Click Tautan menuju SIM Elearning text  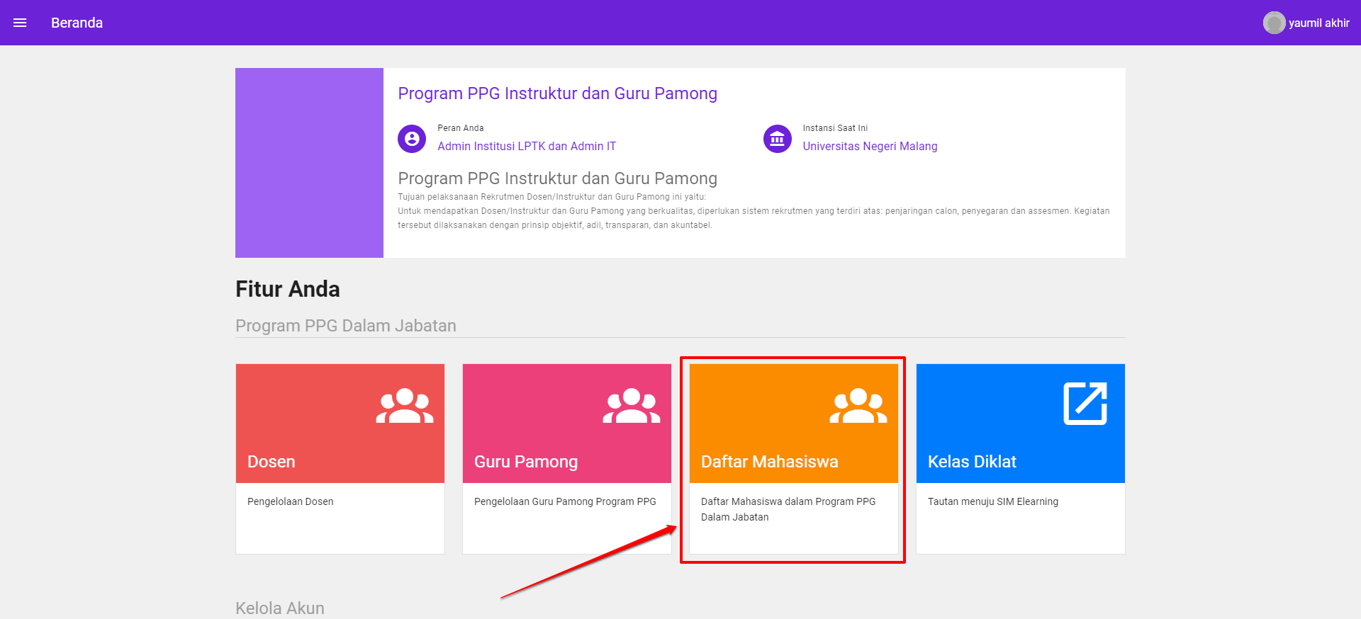click(993, 501)
